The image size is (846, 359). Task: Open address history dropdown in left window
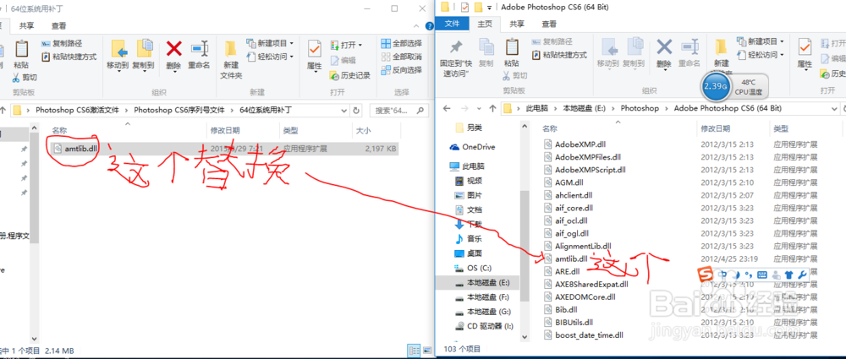[345, 110]
